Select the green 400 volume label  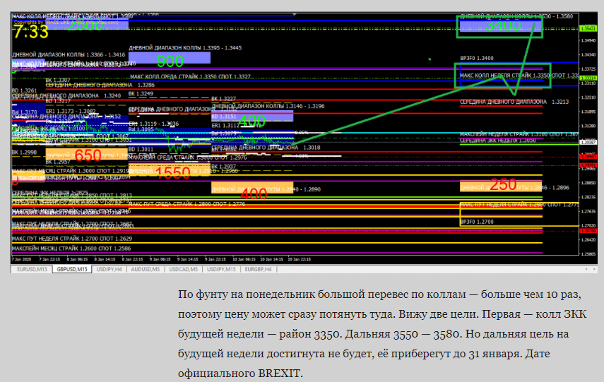tap(251, 121)
